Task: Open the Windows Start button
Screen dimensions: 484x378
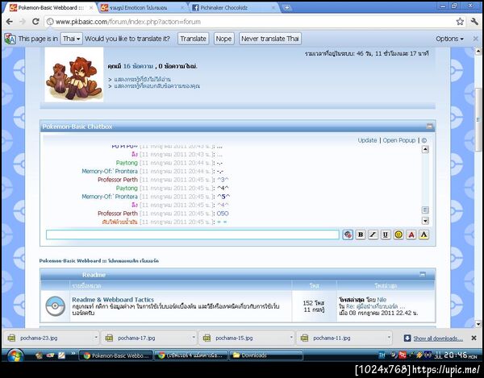Action: pos(15,355)
